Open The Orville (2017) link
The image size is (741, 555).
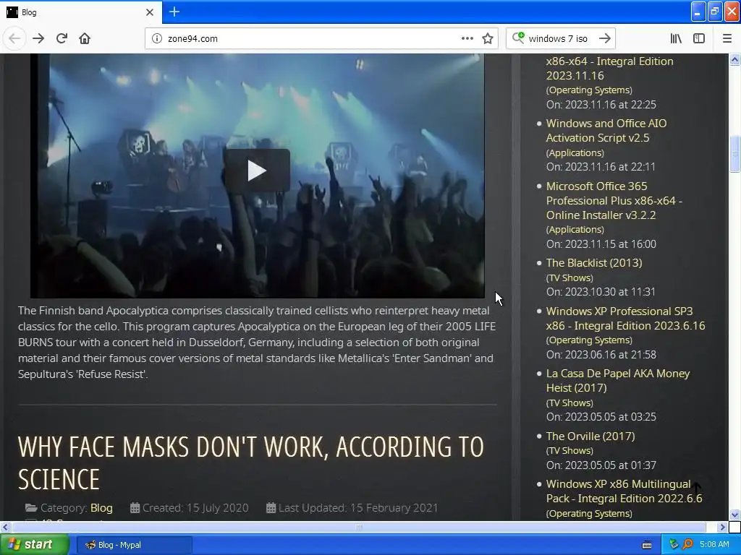pyautogui.click(x=590, y=436)
